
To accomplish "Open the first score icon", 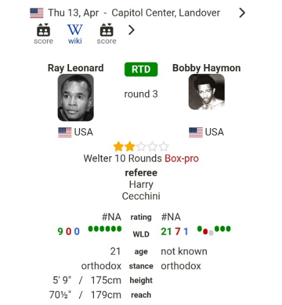I will [x=43, y=34].
